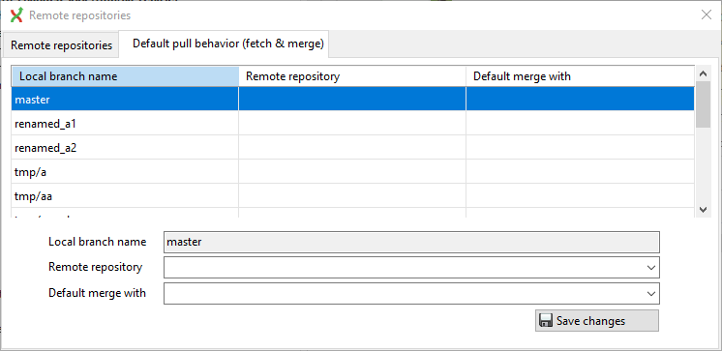Viewport: 722px width, 351px height.
Task: Click the scrollbar down arrow in branch list
Action: click(703, 209)
